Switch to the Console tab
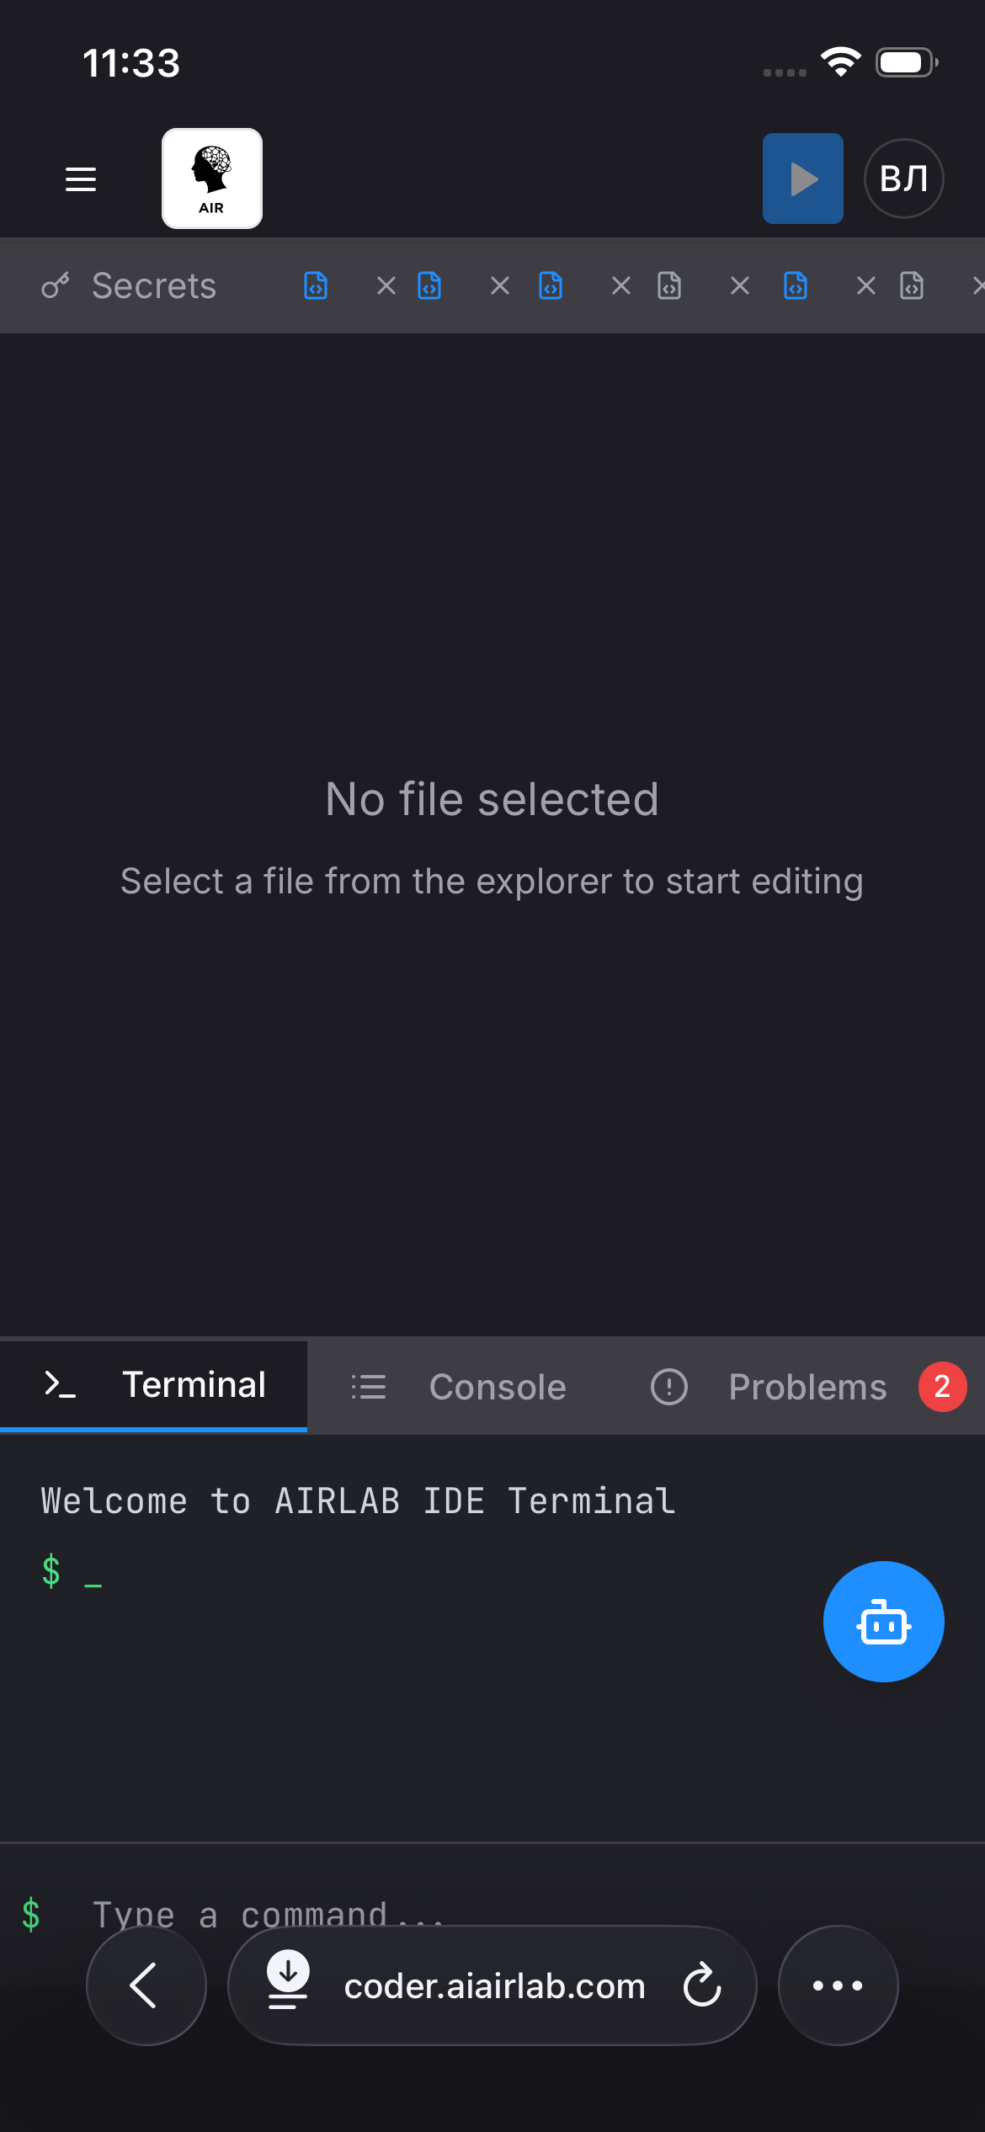Viewport: 985px width, 2132px height. coord(458,1387)
